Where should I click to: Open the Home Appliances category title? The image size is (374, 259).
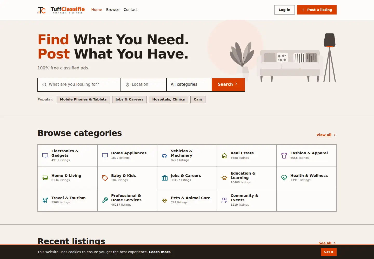point(129,153)
